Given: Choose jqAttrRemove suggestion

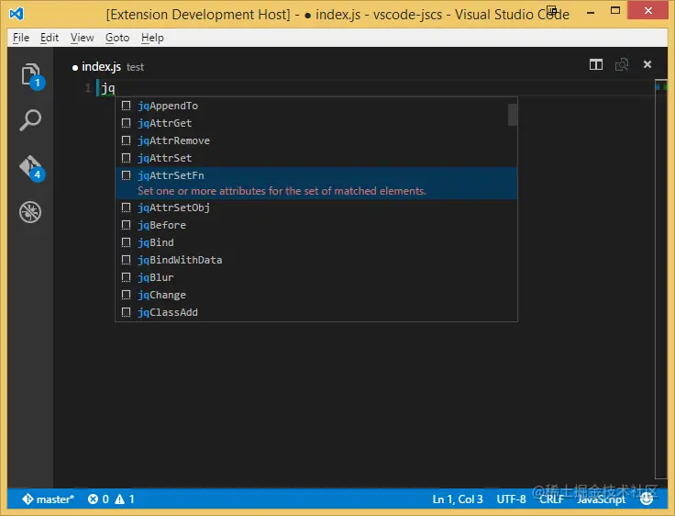Looking at the screenshot, I should pyautogui.click(x=316, y=140).
